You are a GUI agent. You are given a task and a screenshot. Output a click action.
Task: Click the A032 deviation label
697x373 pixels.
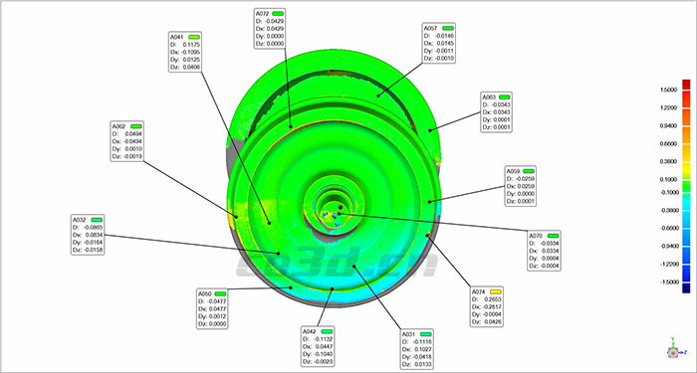(x=88, y=235)
